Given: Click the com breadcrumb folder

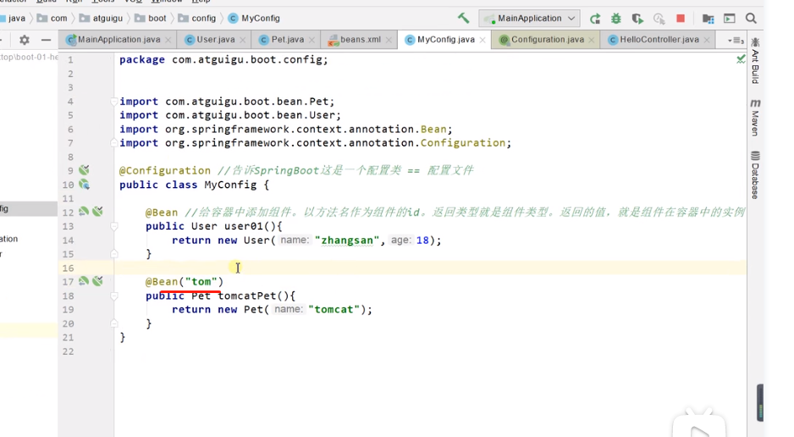Looking at the screenshot, I should pyautogui.click(x=52, y=19).
